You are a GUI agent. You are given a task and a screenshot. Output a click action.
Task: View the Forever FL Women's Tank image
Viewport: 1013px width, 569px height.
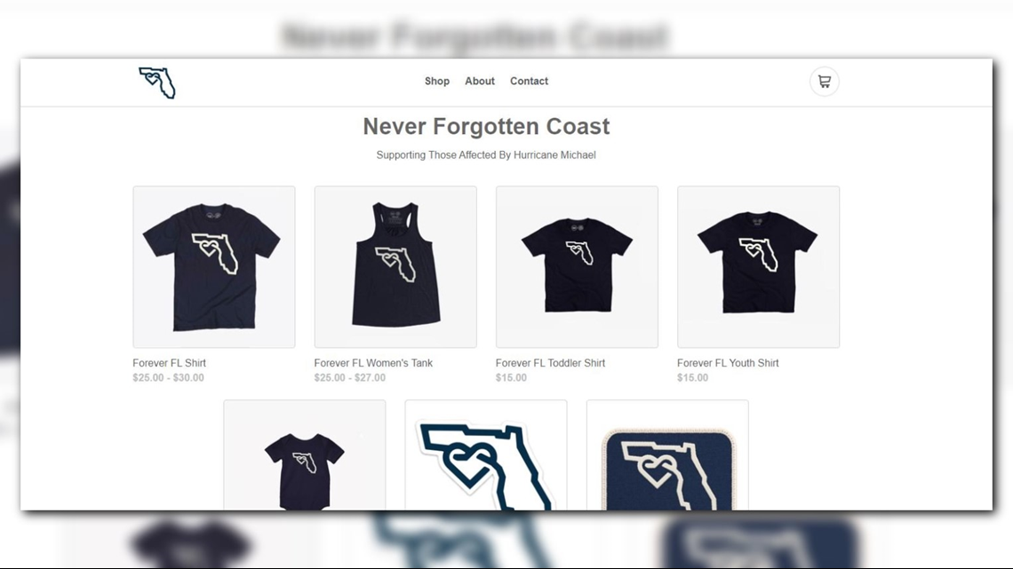(x=395, y=267)
